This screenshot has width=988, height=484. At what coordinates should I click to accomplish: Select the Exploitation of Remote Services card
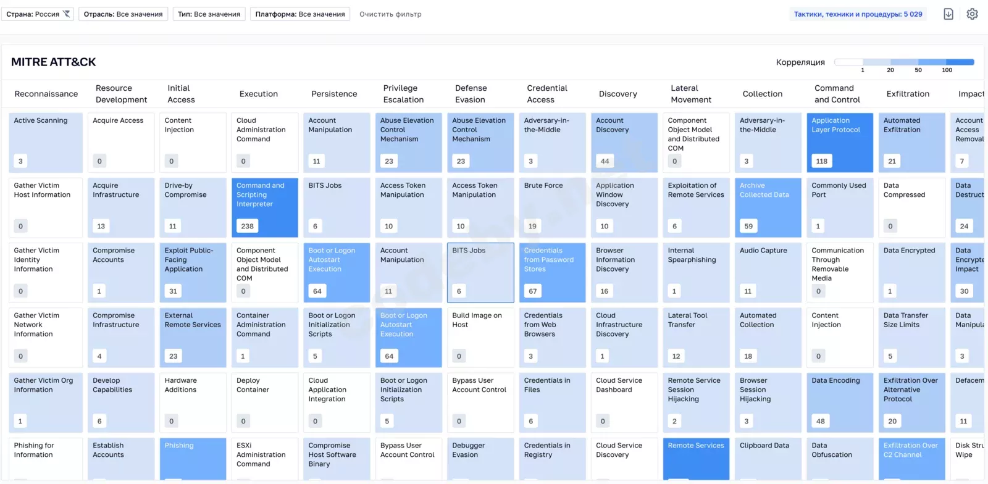click(x=696, y=207)
